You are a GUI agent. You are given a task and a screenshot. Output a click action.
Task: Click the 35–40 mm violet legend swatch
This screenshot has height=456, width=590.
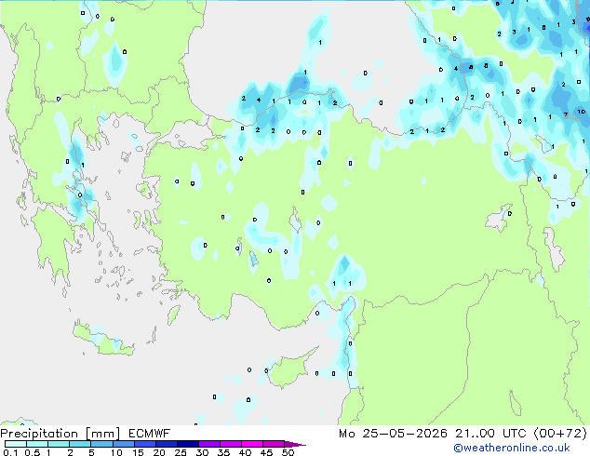click(230, 444)
